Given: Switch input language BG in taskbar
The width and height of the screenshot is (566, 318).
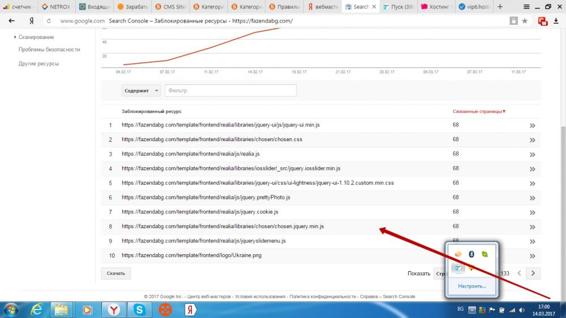Looking at the screenshot, I should [460, 309].
